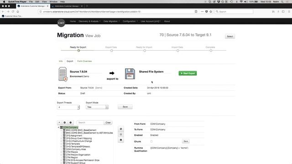292x164 pixels.
Task: Select the Export tab
Action: (70, 61)
